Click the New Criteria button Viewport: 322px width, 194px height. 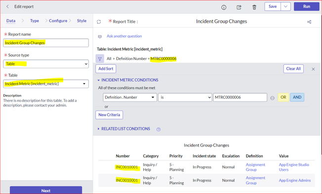[109, 115]
